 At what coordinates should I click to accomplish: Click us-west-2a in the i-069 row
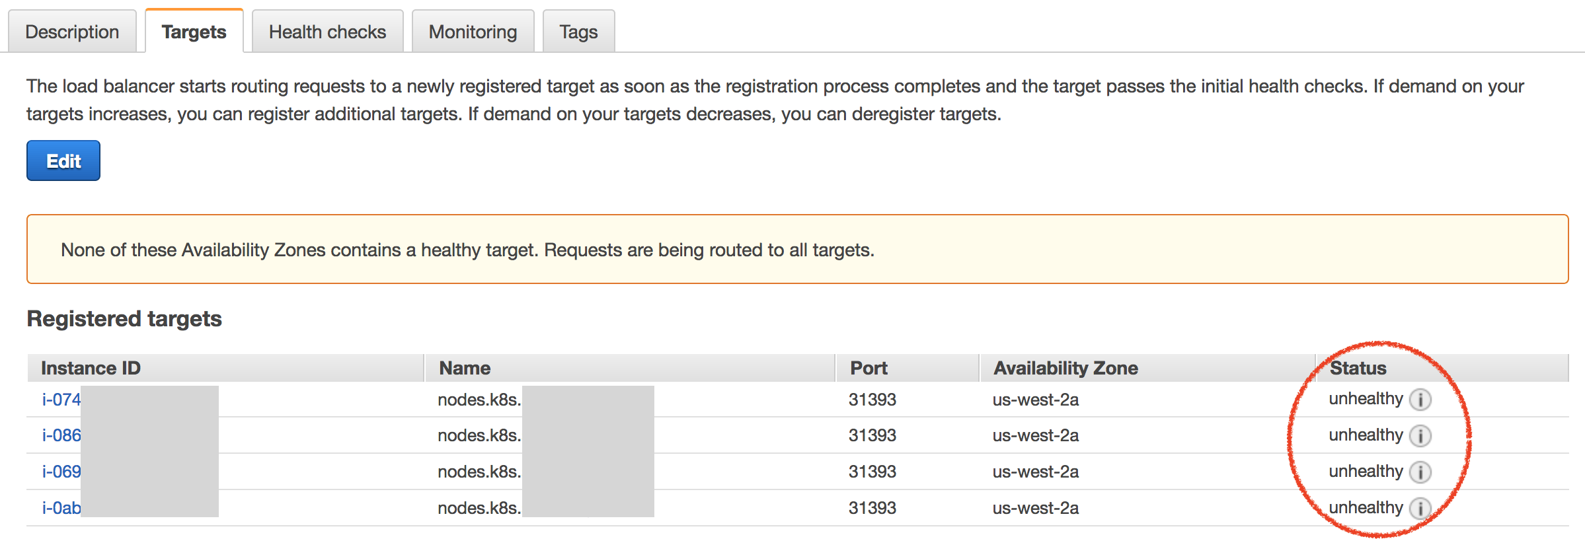1036,472
